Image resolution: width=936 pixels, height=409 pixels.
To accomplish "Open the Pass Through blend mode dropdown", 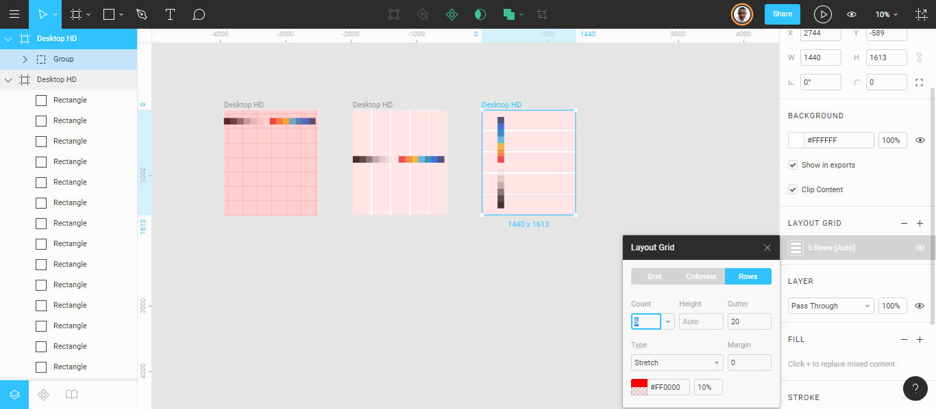I will pos(830,306).
